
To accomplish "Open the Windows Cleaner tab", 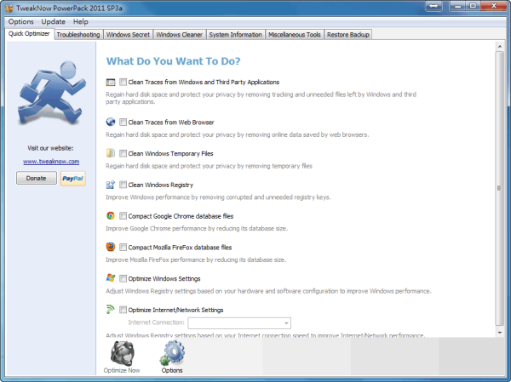I will pyautogui.click(x=179, y=35).
